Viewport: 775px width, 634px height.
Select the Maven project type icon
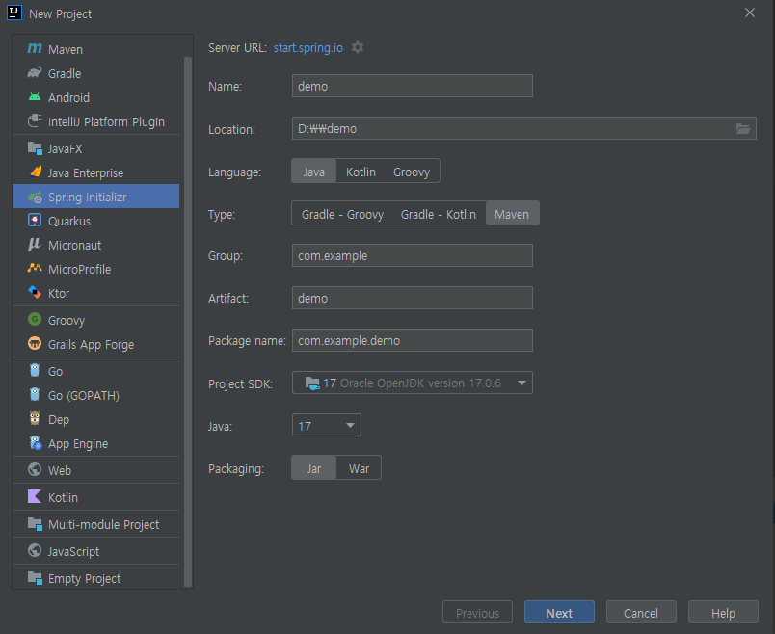coord(35,48)
